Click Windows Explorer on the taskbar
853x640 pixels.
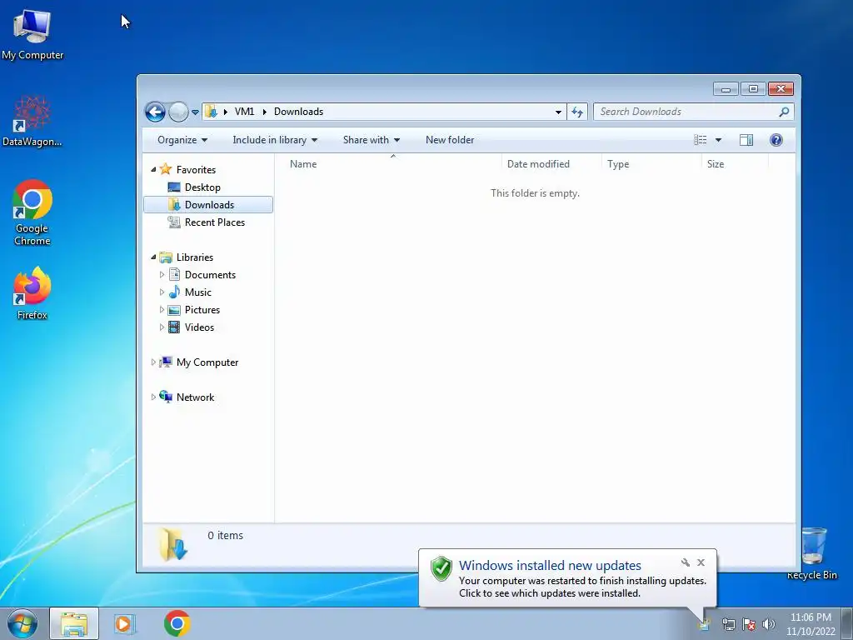74,623
